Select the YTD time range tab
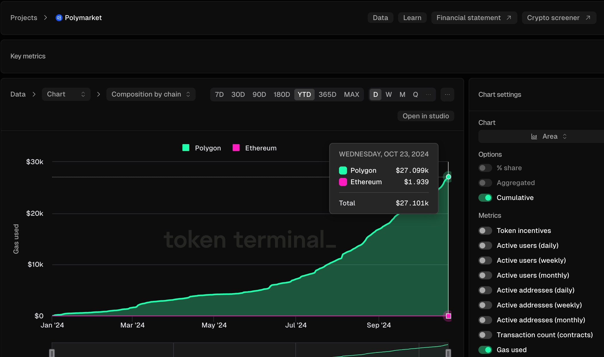 (304, 94)
